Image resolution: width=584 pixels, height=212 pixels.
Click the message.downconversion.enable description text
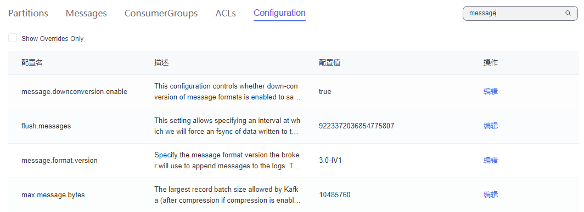pos(227,92)
